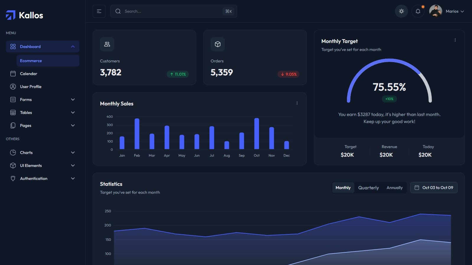Select the Monthly statistics tab
Screen dimensions: 472x265
[343, 188]
